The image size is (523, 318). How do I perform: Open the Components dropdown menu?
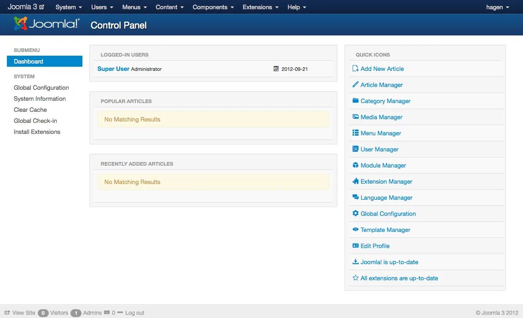click(213, 7)
